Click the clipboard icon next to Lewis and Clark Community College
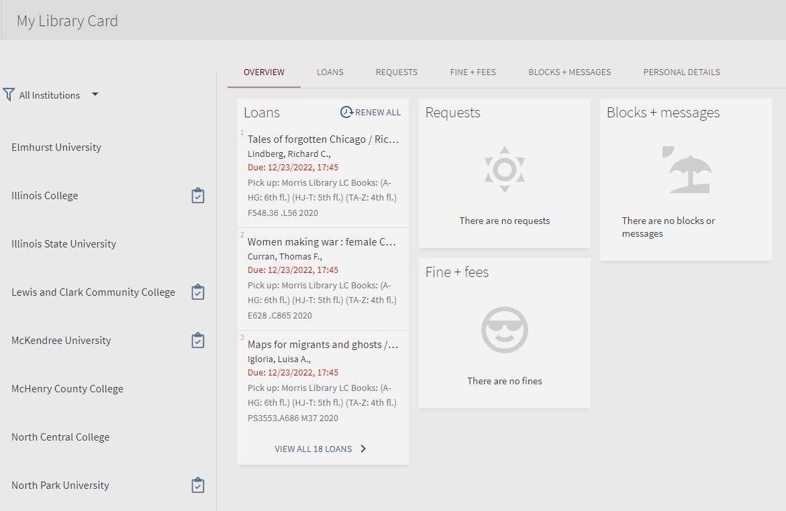786x511 pixels. pos(198,292)
